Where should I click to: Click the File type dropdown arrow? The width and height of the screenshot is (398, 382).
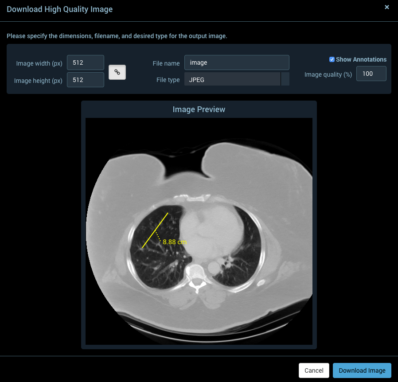coord(285,79)
